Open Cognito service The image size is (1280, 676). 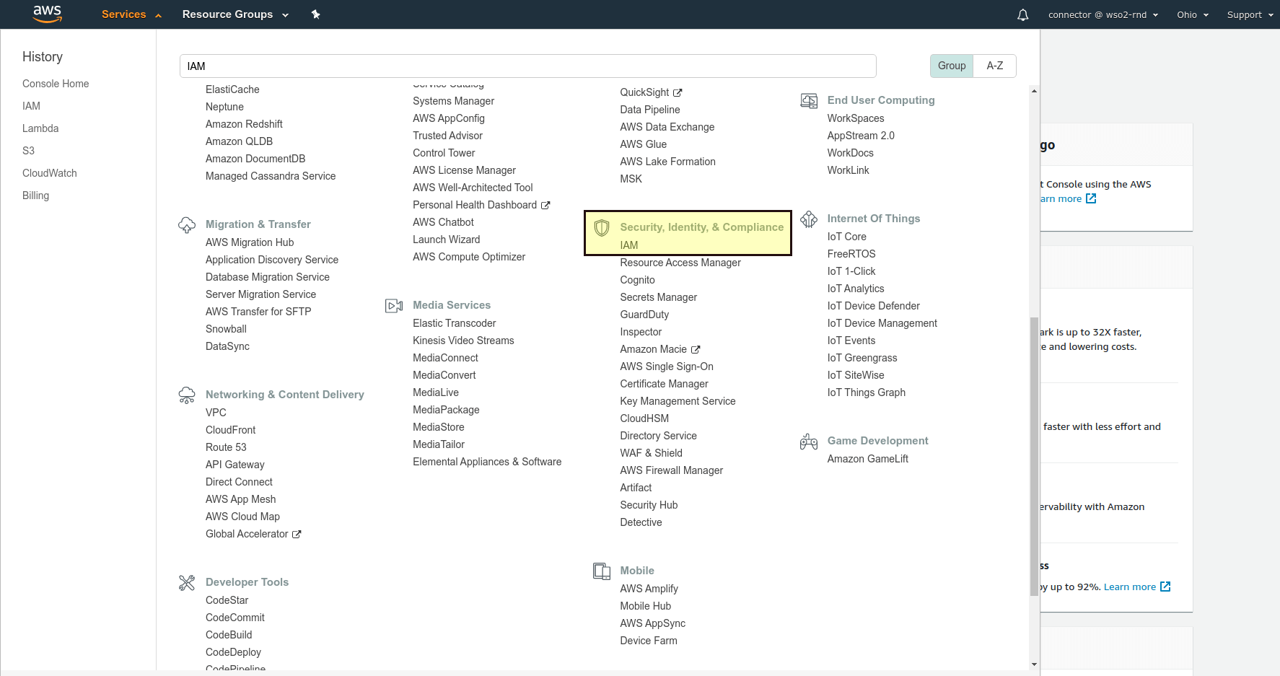(x=638, y=280)
